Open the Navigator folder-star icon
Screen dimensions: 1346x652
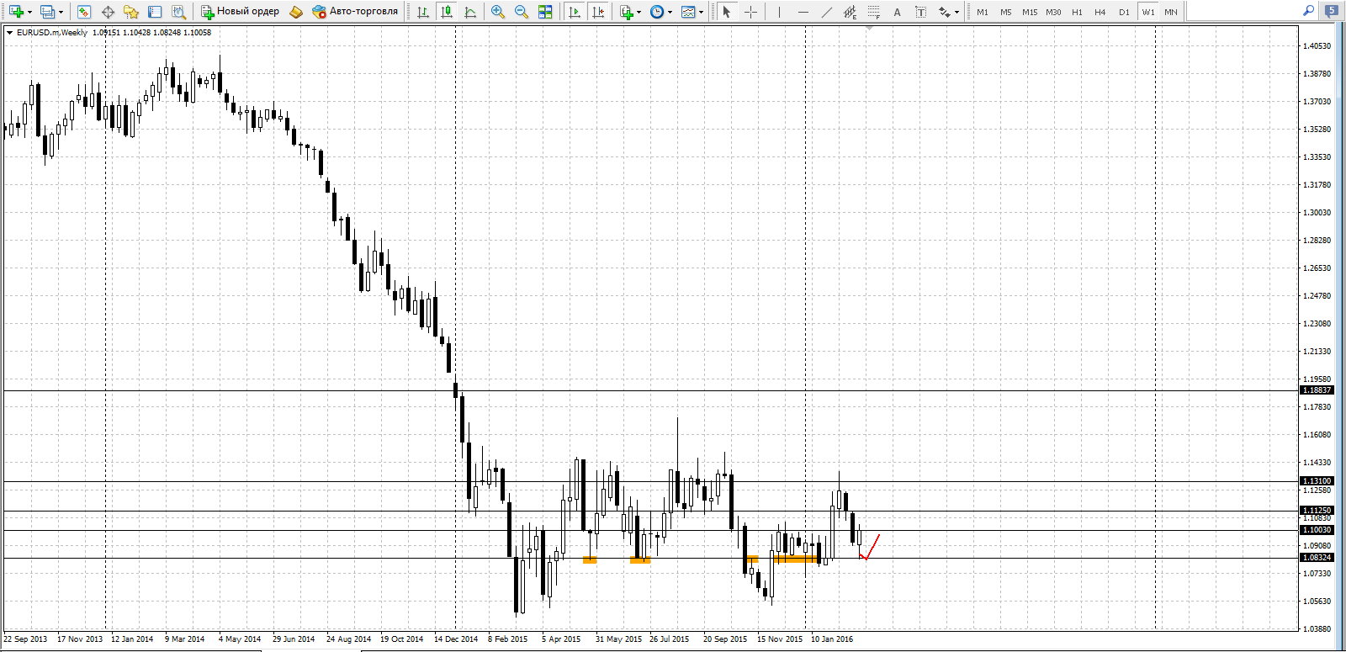tap(131, 12)
